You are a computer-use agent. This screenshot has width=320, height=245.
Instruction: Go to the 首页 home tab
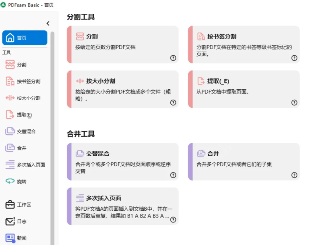pyautogui.click(x=25, y=38)
